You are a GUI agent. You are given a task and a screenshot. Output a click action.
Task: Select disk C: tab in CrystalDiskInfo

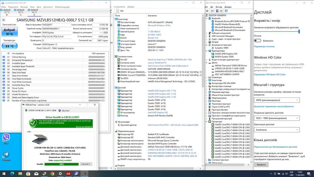21,12
